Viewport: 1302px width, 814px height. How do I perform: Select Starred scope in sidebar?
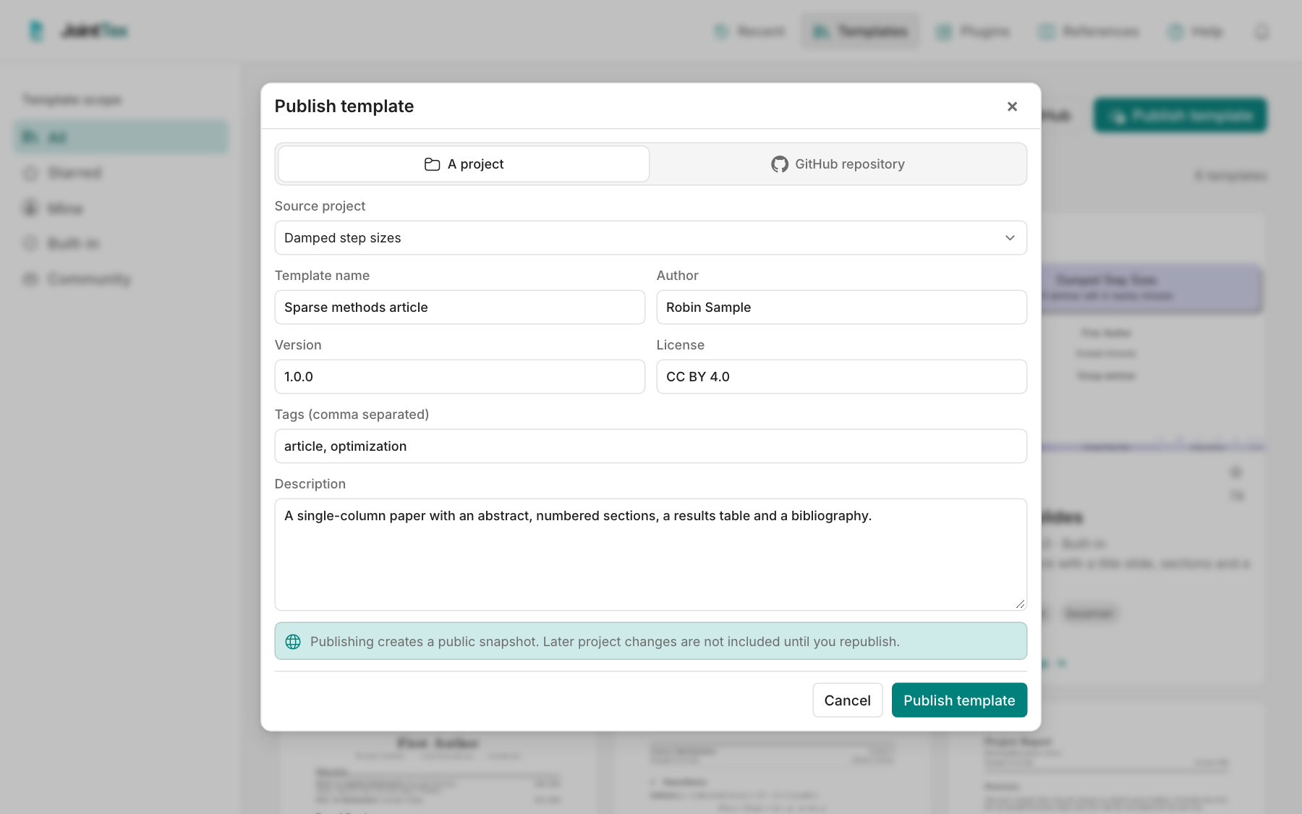pos(122,172)
